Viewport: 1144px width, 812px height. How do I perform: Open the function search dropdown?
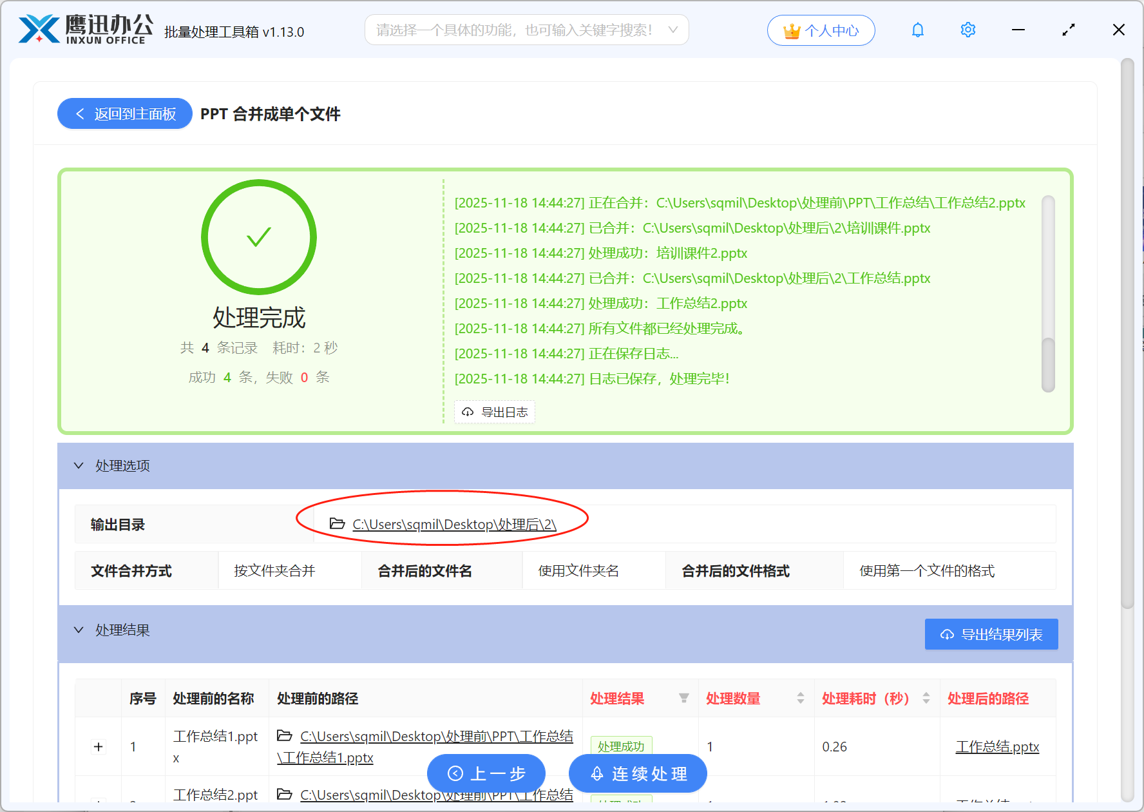(672, 29)
